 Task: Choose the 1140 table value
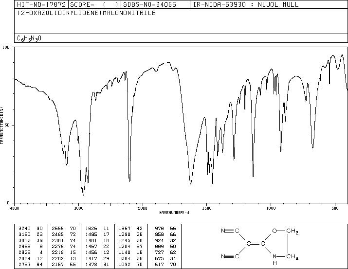(x=125, y=252)
